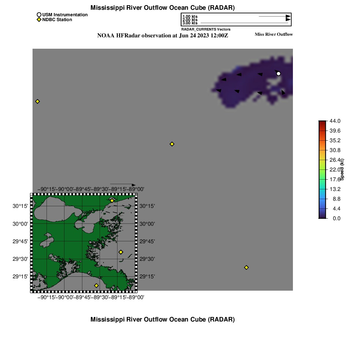Image resolution: width=358 pixels, height=341 pixels.
Task: Click the 'USM Instrumentation' legend label
Action: coord(65,15)
